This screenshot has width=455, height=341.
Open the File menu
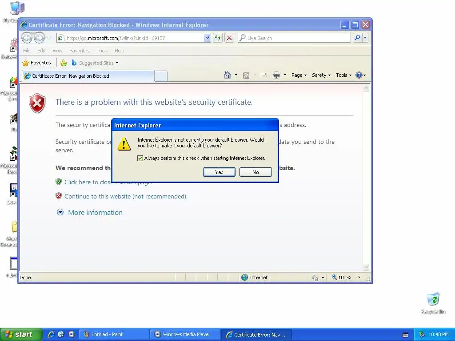click(x=27, y=51)
